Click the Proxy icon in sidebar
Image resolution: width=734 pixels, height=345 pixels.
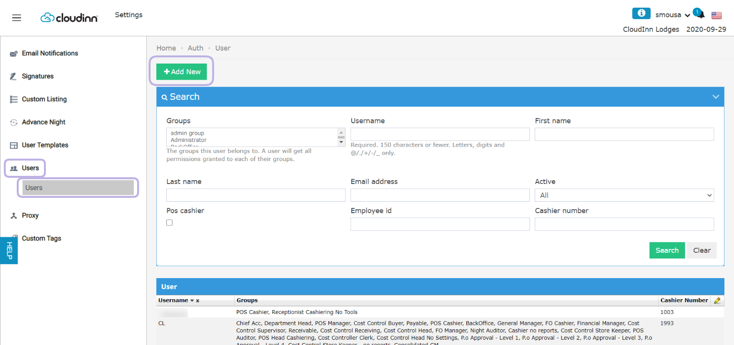point(14,216)
